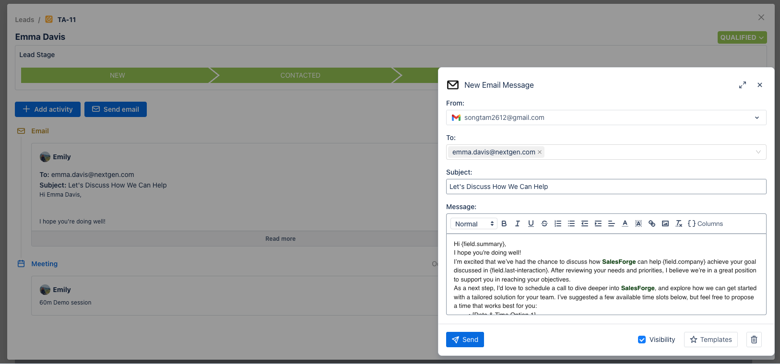Viewport: 780px width, 364px height.
Task: Insert a hyperlink using the link icon
Action: coord(651,223)
